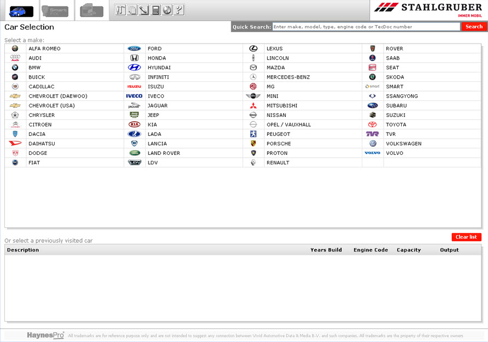The height and width of the screenshot is (342, 488).
Task: Click the Mini winged logo
Action: click(254, 96)
